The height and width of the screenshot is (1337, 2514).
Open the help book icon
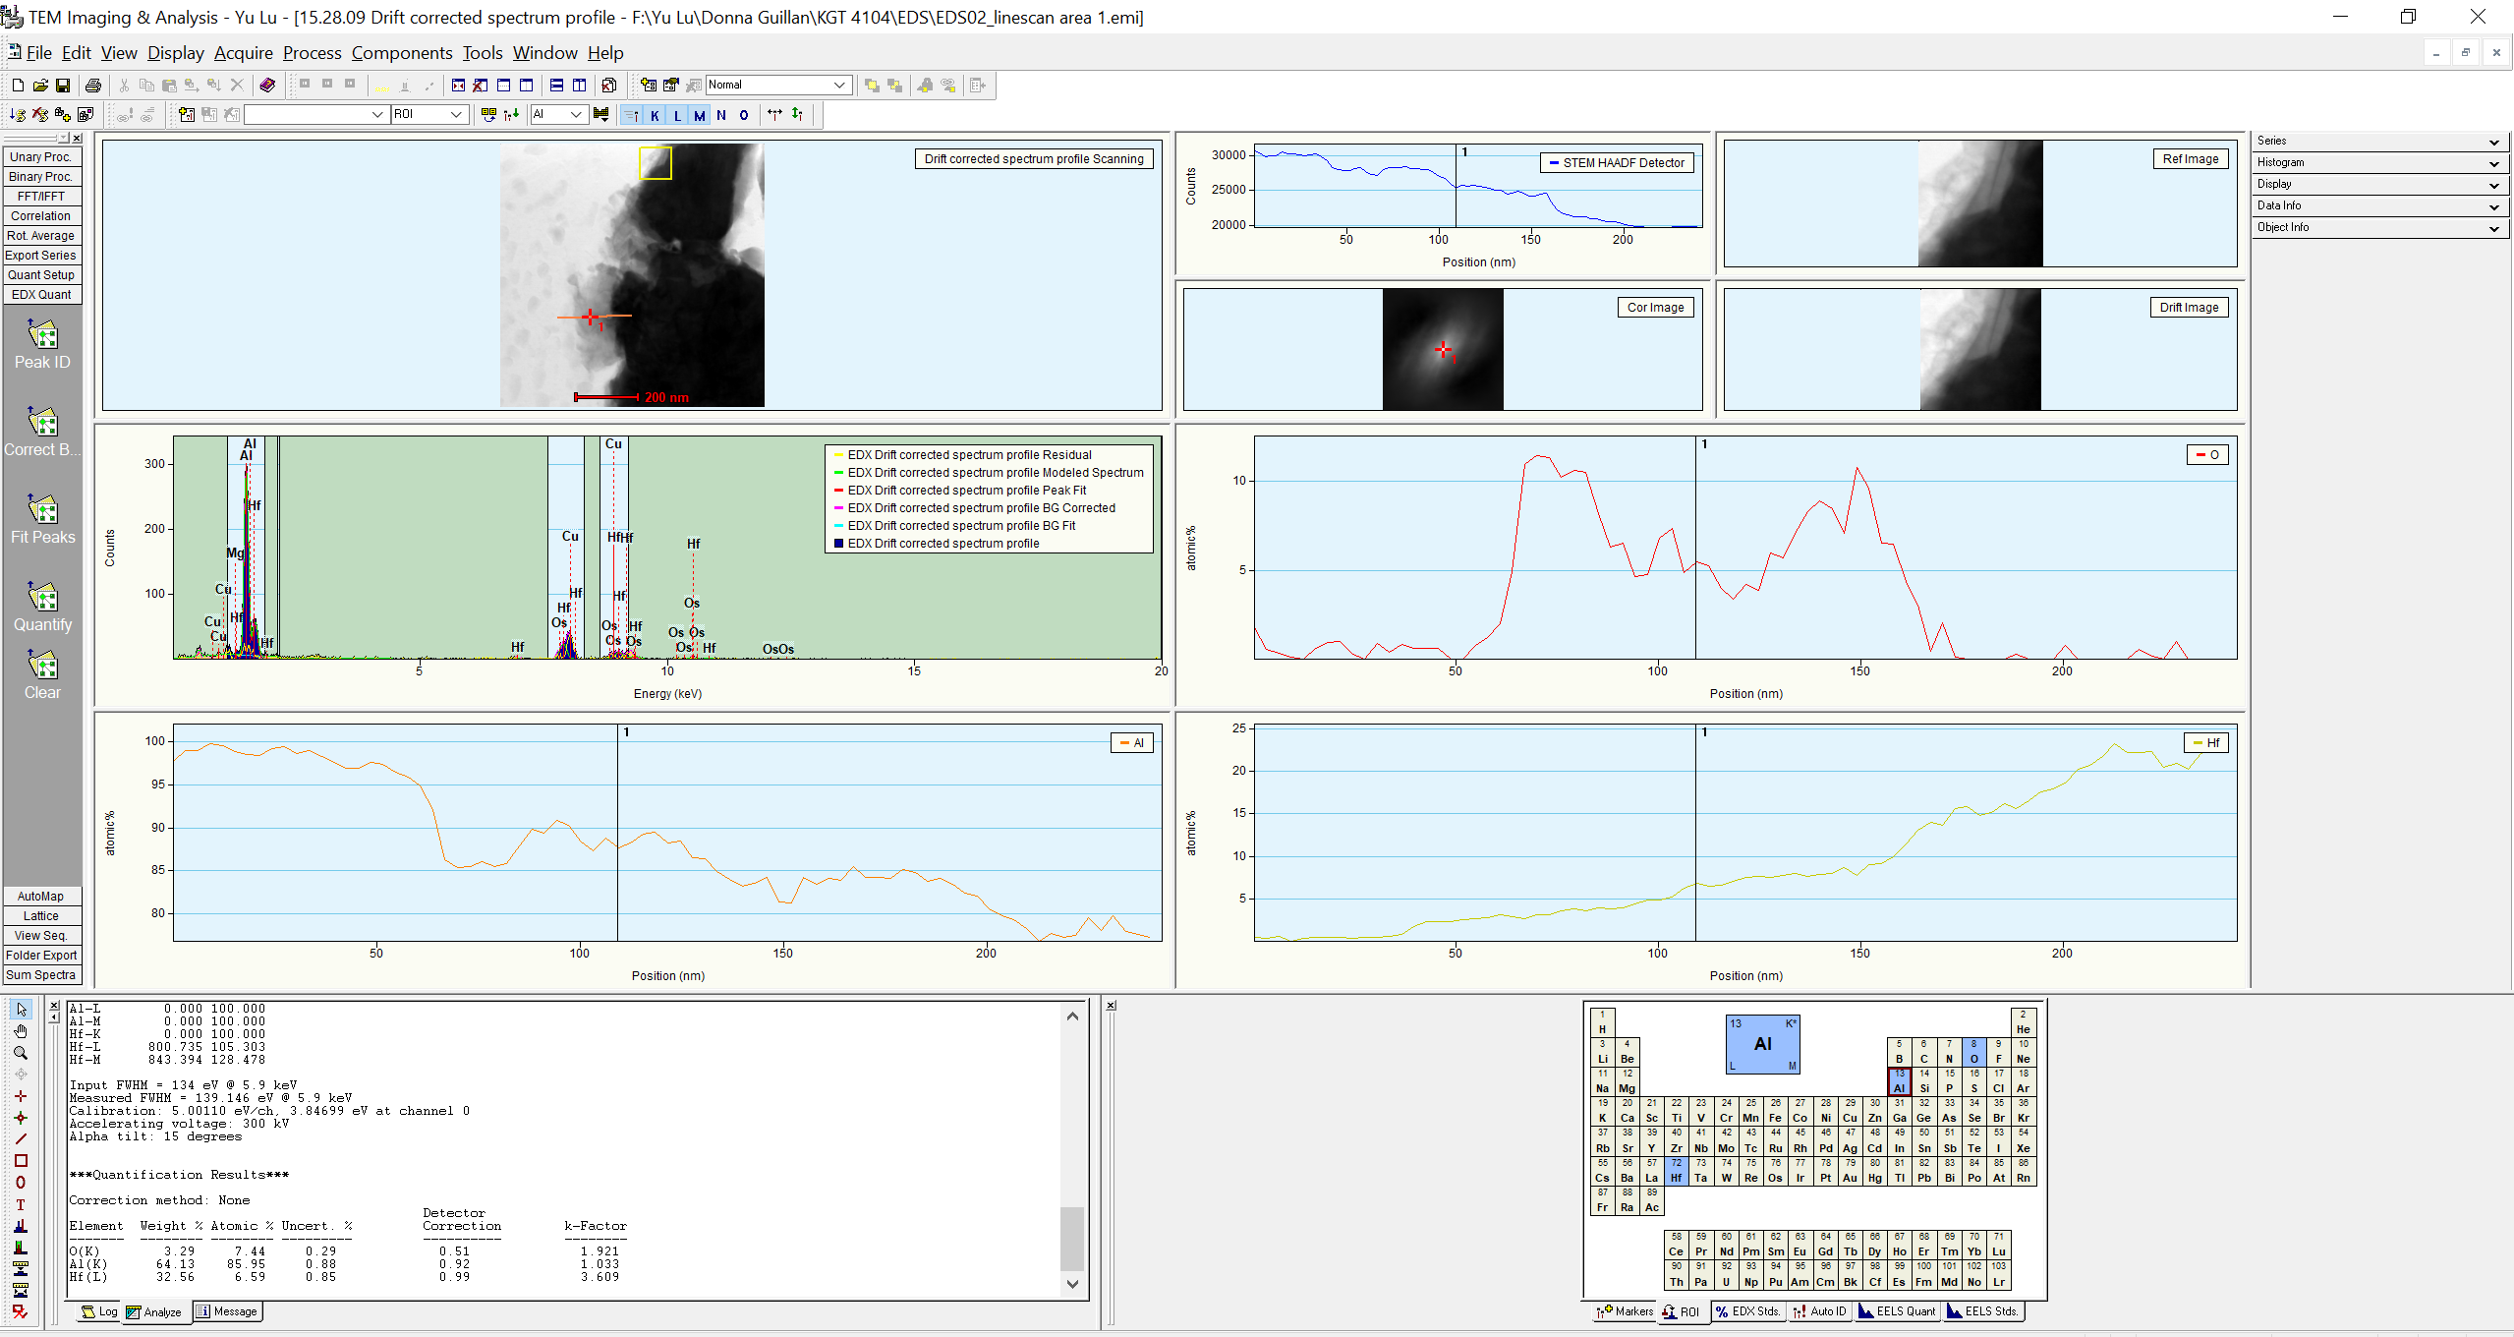[x=267, y=86]
